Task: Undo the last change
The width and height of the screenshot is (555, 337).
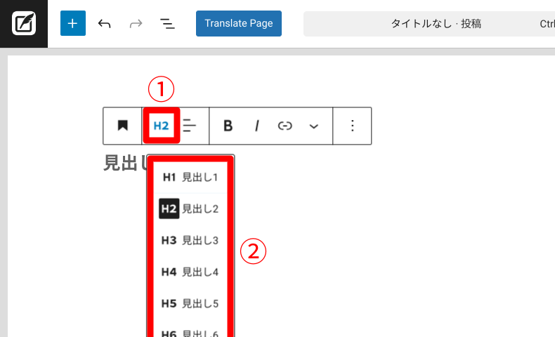Action: (105, 24)
